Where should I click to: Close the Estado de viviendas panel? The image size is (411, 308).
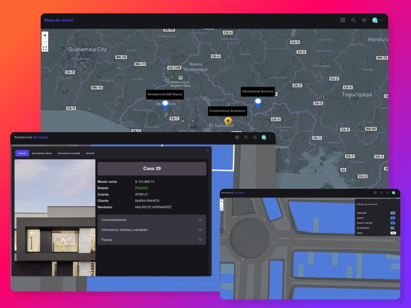pyautogui.click(x=398, y=201)
